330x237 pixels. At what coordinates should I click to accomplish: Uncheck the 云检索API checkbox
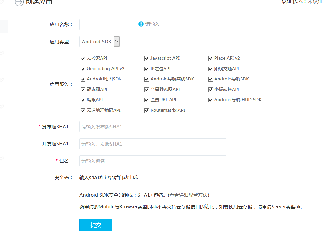[x=83, y=58]
